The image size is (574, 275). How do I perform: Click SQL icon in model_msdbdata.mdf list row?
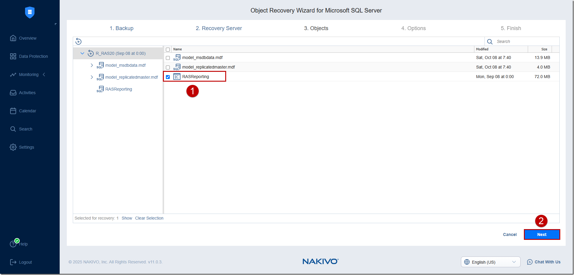coord(177,58)
